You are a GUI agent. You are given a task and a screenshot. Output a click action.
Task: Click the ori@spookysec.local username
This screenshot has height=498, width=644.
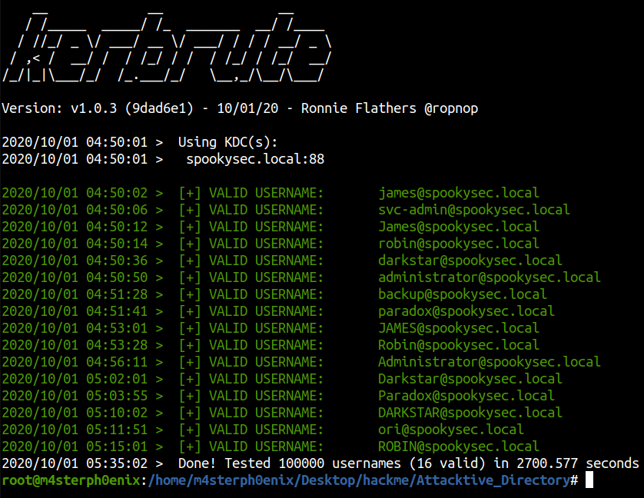coord(451,430)
